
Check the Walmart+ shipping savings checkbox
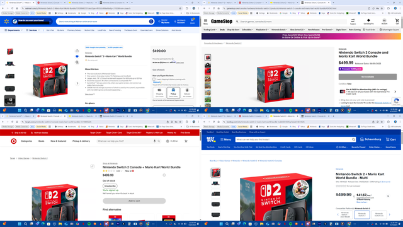(154, 79)
